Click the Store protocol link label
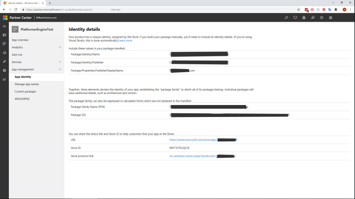 pyautogui.click(x=82, y=156)
